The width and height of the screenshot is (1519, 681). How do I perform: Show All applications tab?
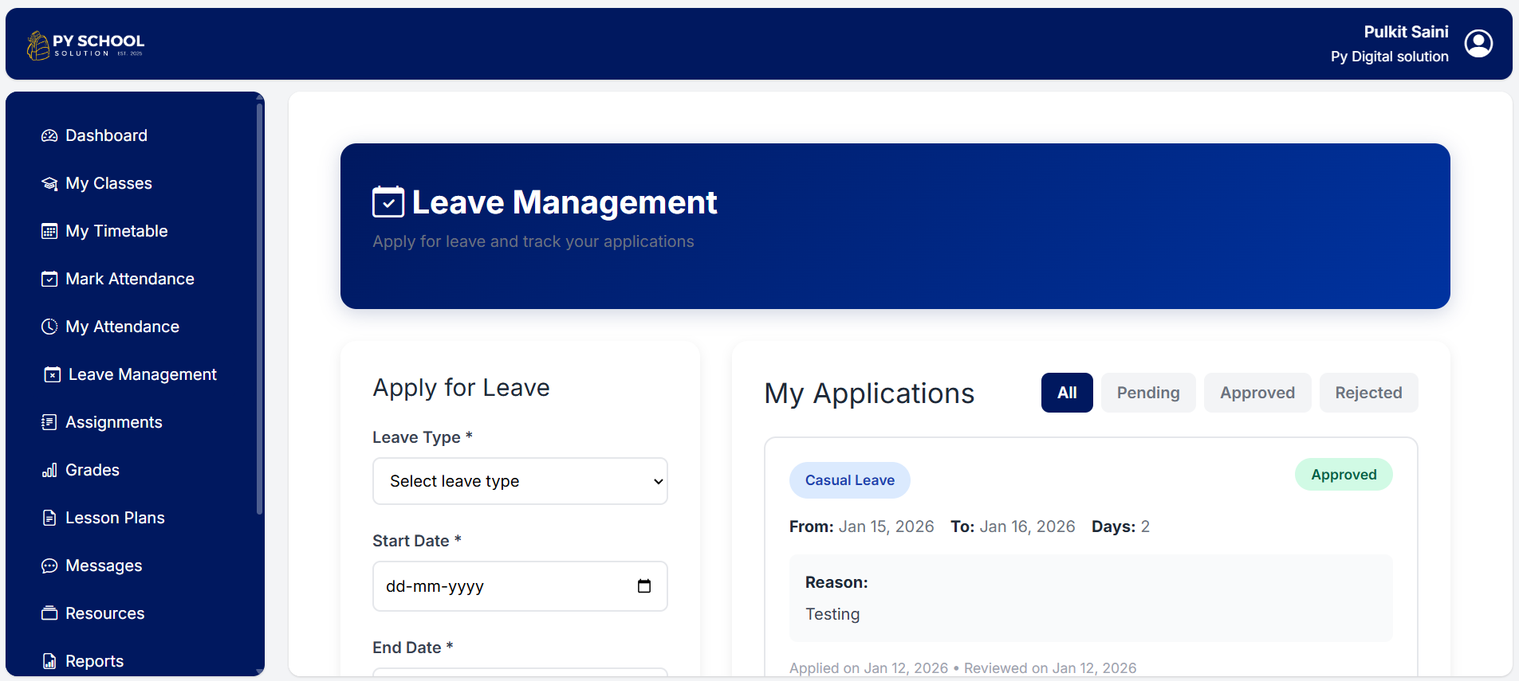(1067, 393)
